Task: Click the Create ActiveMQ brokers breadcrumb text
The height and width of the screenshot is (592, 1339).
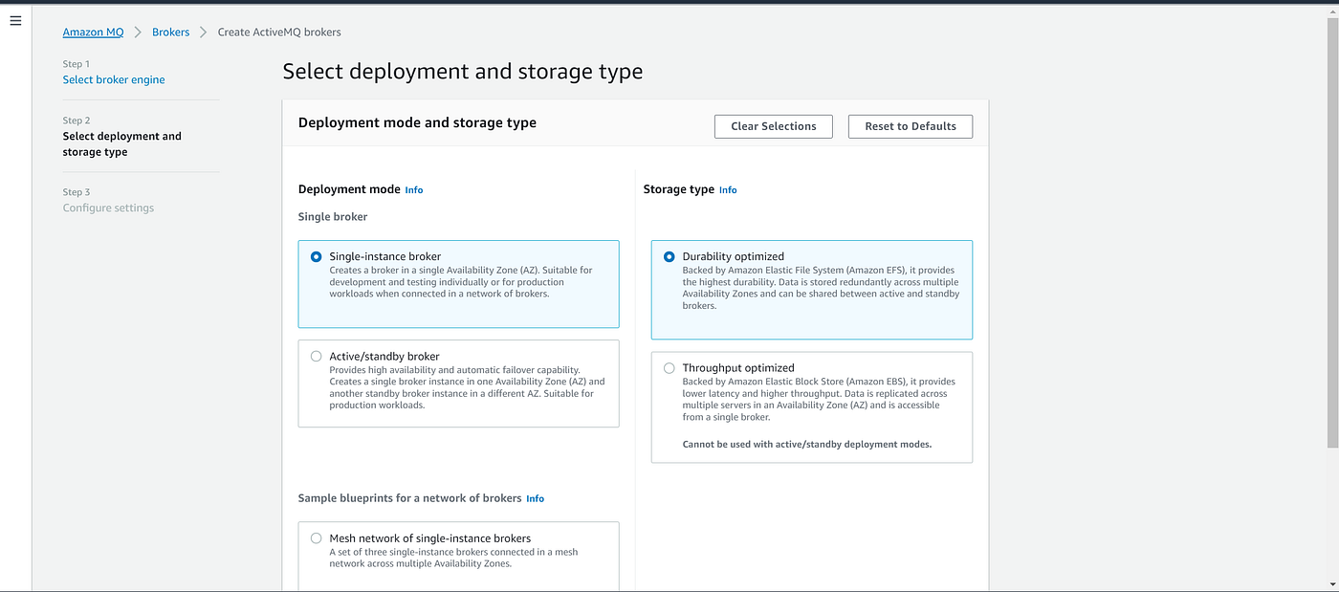Action: tap(279, 32)
